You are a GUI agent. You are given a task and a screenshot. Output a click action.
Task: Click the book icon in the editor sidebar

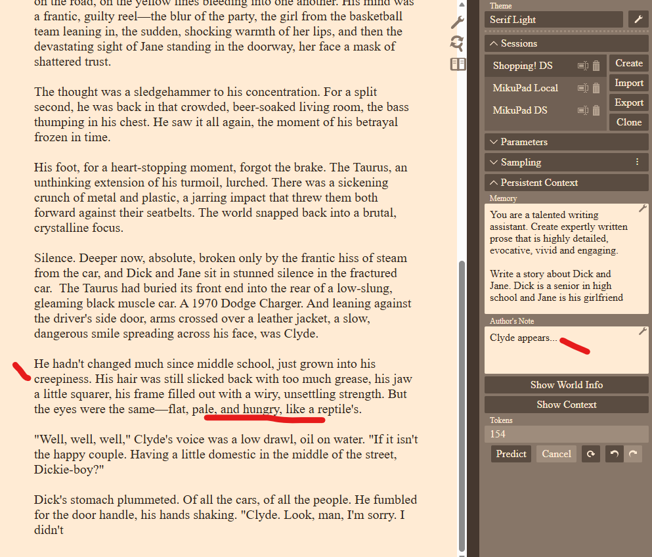pyautogui.click(x=458, y=64)
